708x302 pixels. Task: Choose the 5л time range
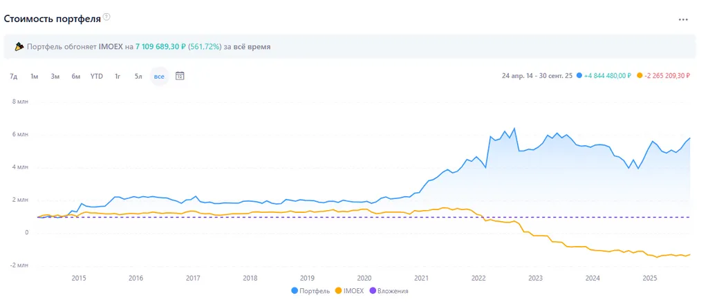(138, 76)
